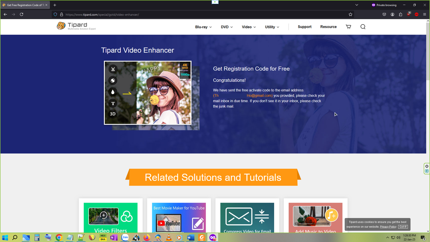
Task: Open Windows taskbar search
Action: pyautogui.click(x=15, y=238)
